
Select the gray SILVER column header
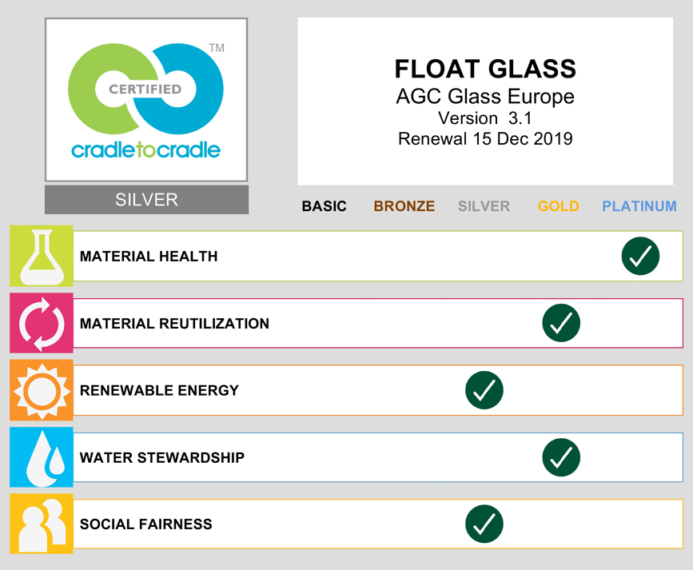pyautogui.click(x=484, y=206)
